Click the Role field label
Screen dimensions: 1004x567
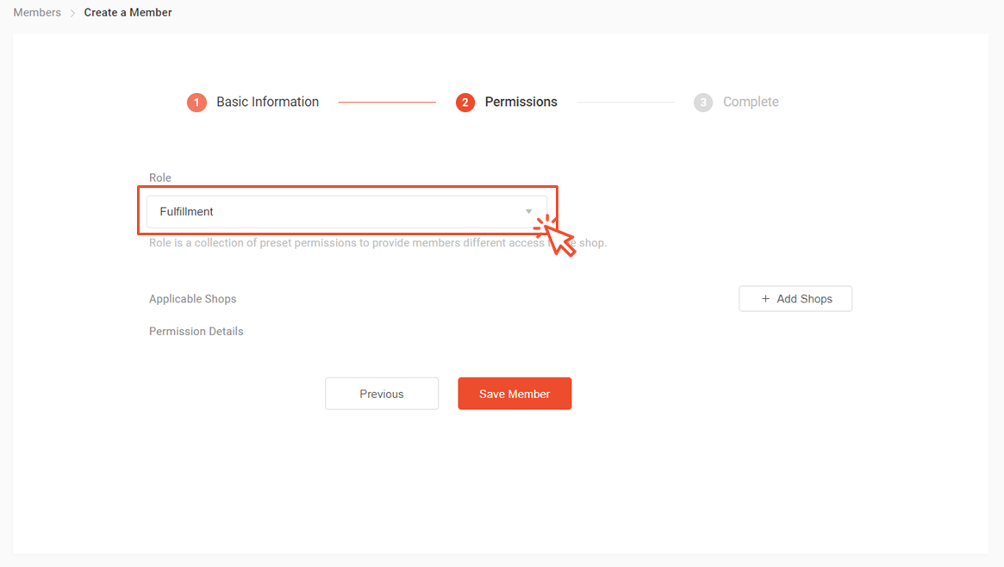click(x=160, y=178)
